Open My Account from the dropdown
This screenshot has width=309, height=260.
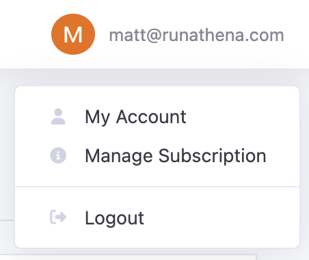157,116
